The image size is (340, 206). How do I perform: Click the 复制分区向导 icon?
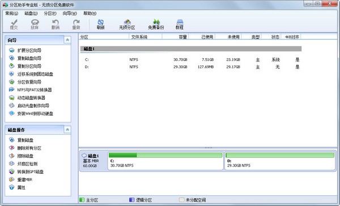point(12,66)
